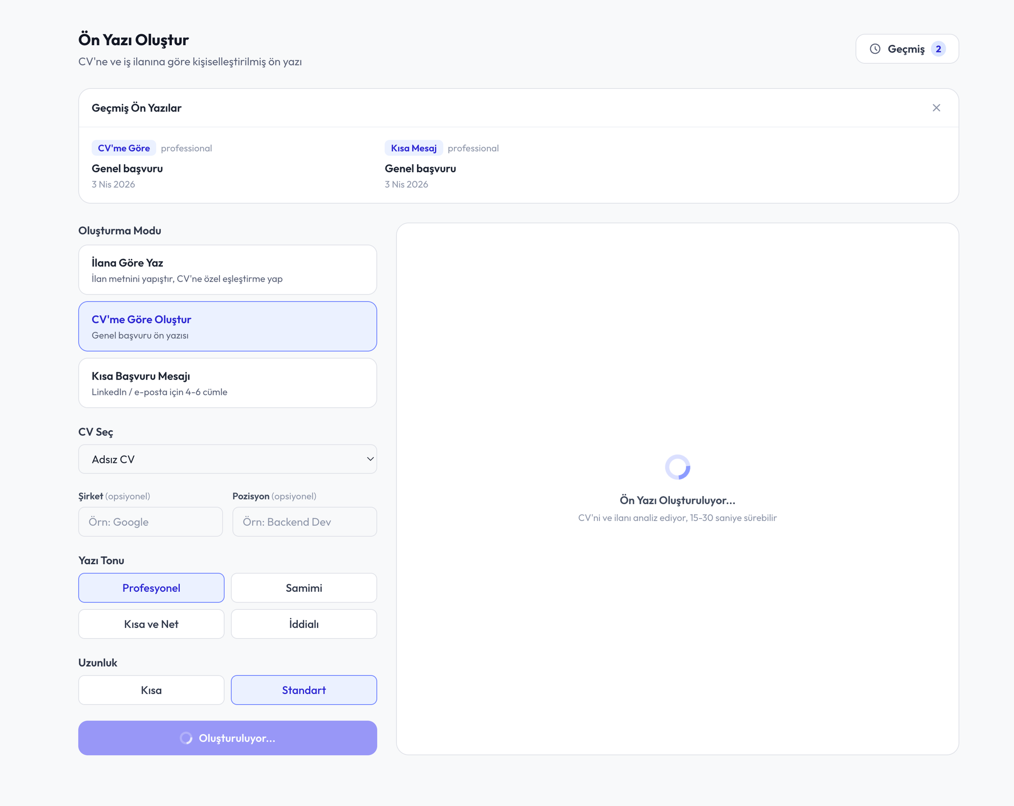Viewport: 1014px width, 806px height.
Task: Click the Ön Yazı Oluşturuluyor... status text
Action: tap(677, 500)
